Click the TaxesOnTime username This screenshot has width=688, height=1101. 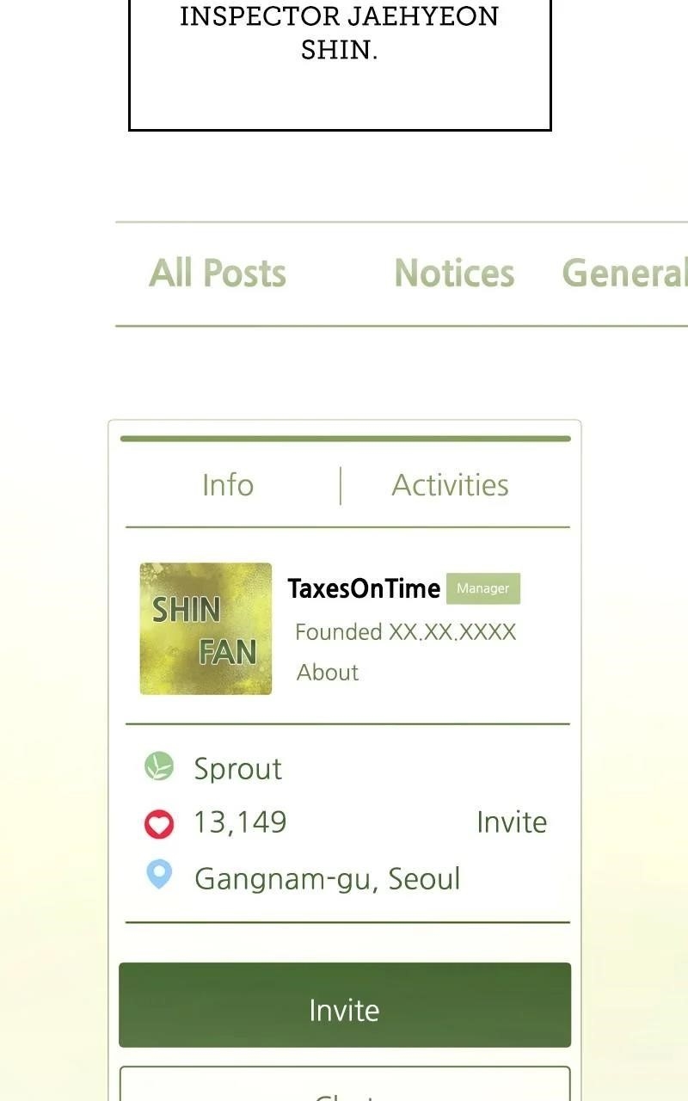pos(364,588)
